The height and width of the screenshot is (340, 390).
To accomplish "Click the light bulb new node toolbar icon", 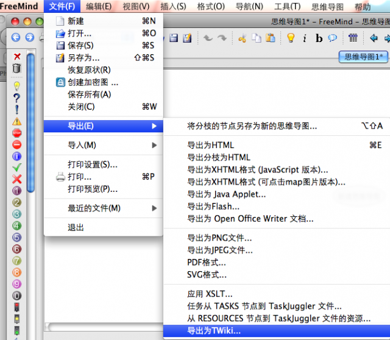I will [x=291, y=38].
